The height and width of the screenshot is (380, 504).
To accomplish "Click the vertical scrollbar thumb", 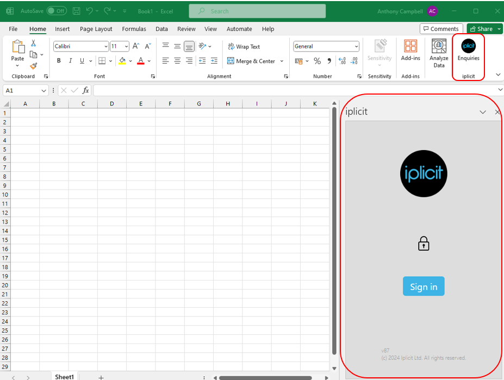I will point(334,231).
